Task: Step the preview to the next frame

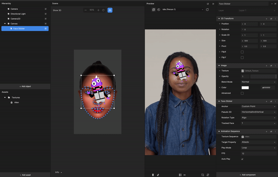Action: coord(185,175)
